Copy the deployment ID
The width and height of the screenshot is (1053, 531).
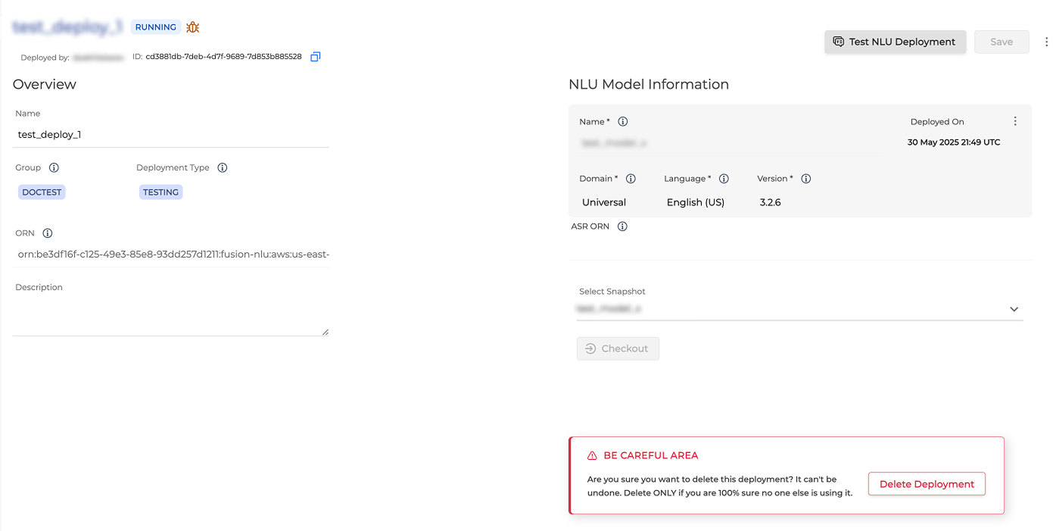click(316, 57)
